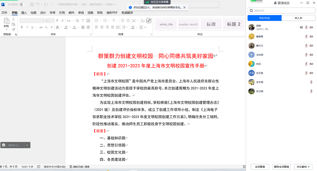Open the 插入 ribbon tab
The image size is (317, 171).
click(x=24, y=13)
